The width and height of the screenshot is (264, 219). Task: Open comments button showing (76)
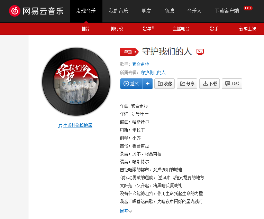click(232, 84)
